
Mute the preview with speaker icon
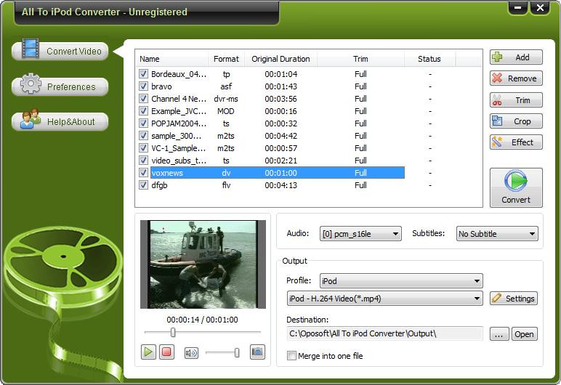(191, 353)
